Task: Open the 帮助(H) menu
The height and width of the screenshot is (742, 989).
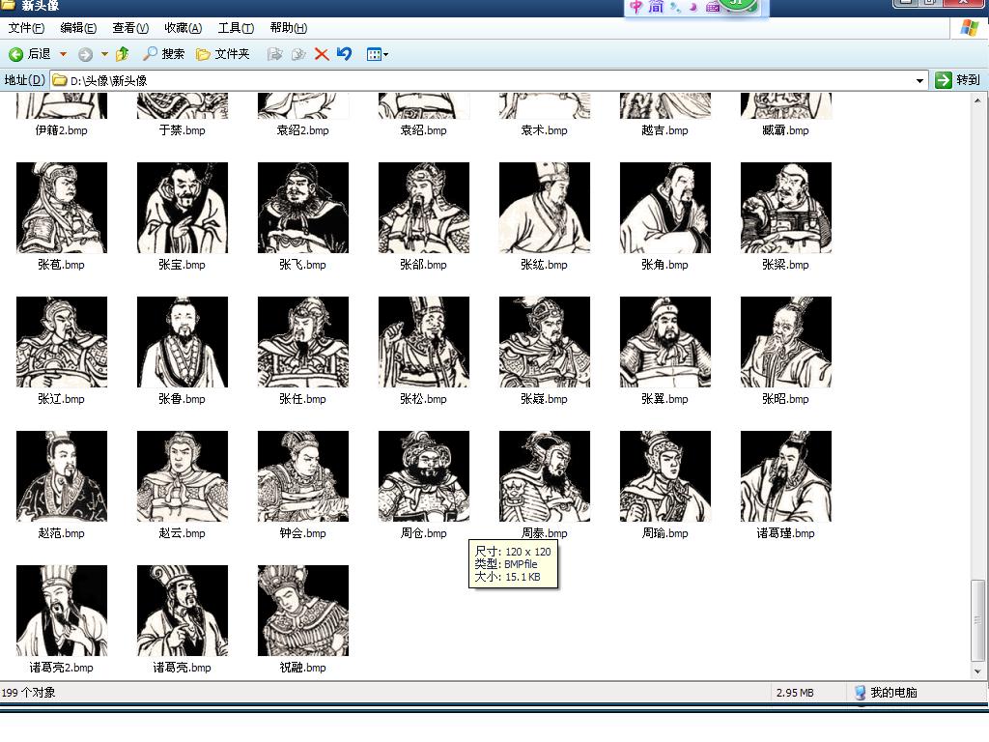Action: point(288,28)
